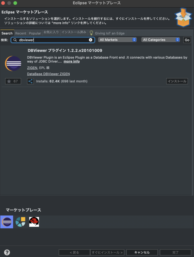Click the インストール button for DBViewer
This screenshot has height=257, width=194.
tap(177, 81)
